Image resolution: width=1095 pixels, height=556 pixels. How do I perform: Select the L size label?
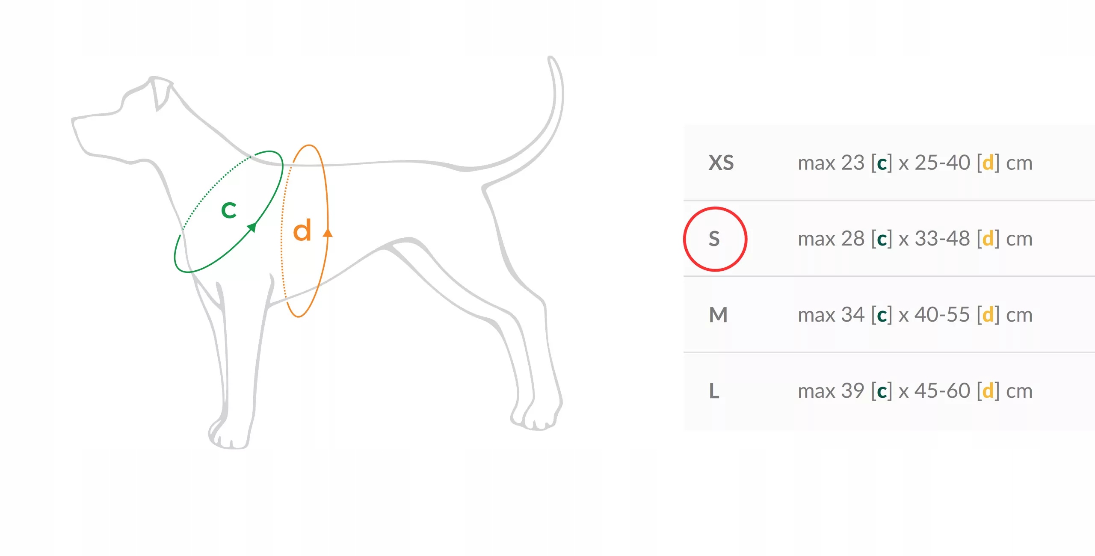coord(714,391)
